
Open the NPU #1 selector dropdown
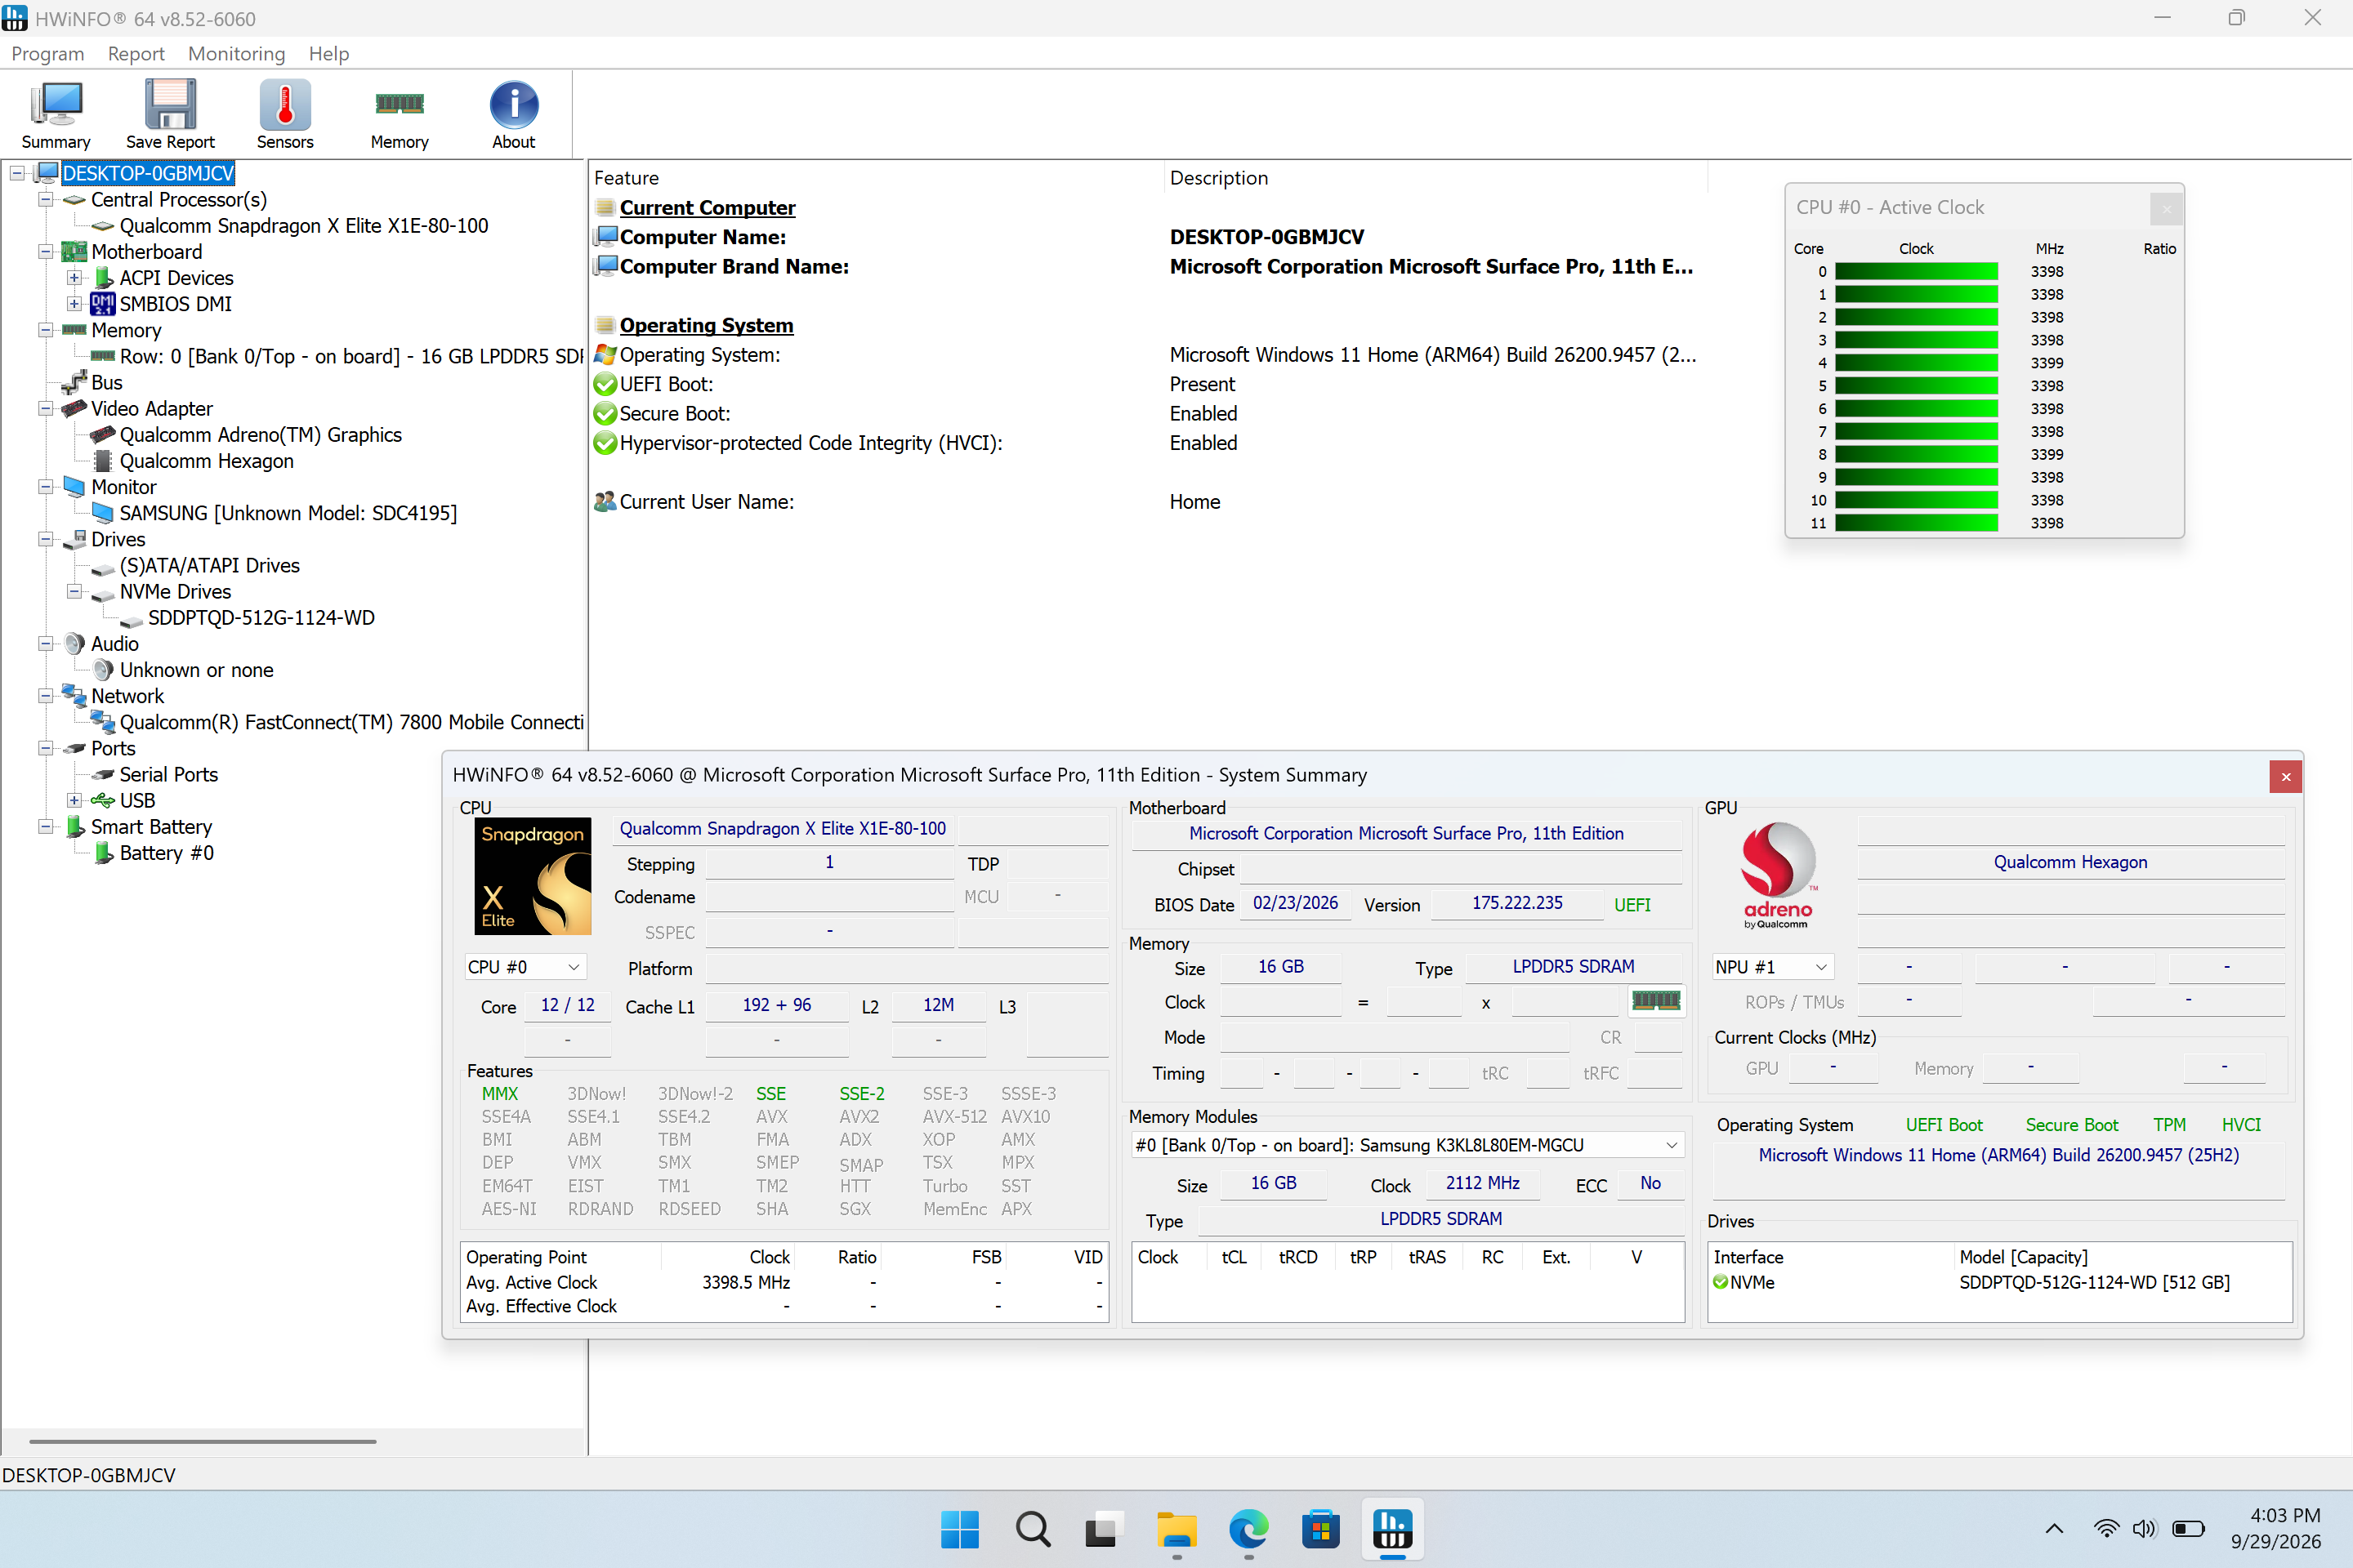click(1772, 967)
